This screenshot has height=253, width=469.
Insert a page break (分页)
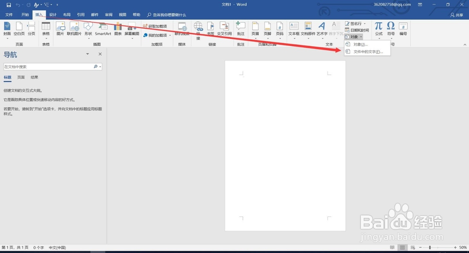pyautogui.click(x=31, y=29)
